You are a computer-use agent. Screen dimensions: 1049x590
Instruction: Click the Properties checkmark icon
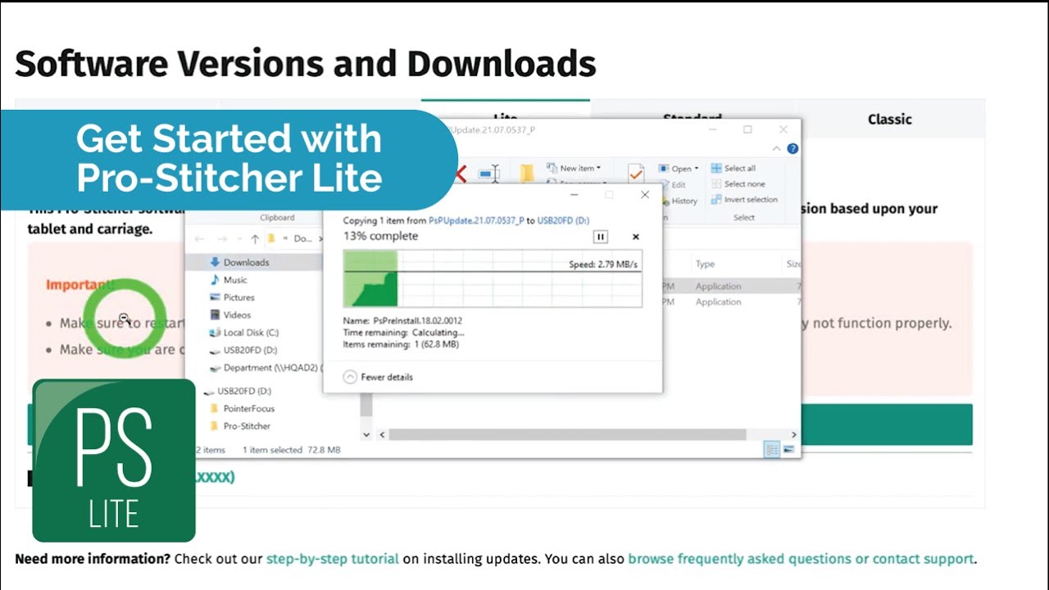(636, 173)
